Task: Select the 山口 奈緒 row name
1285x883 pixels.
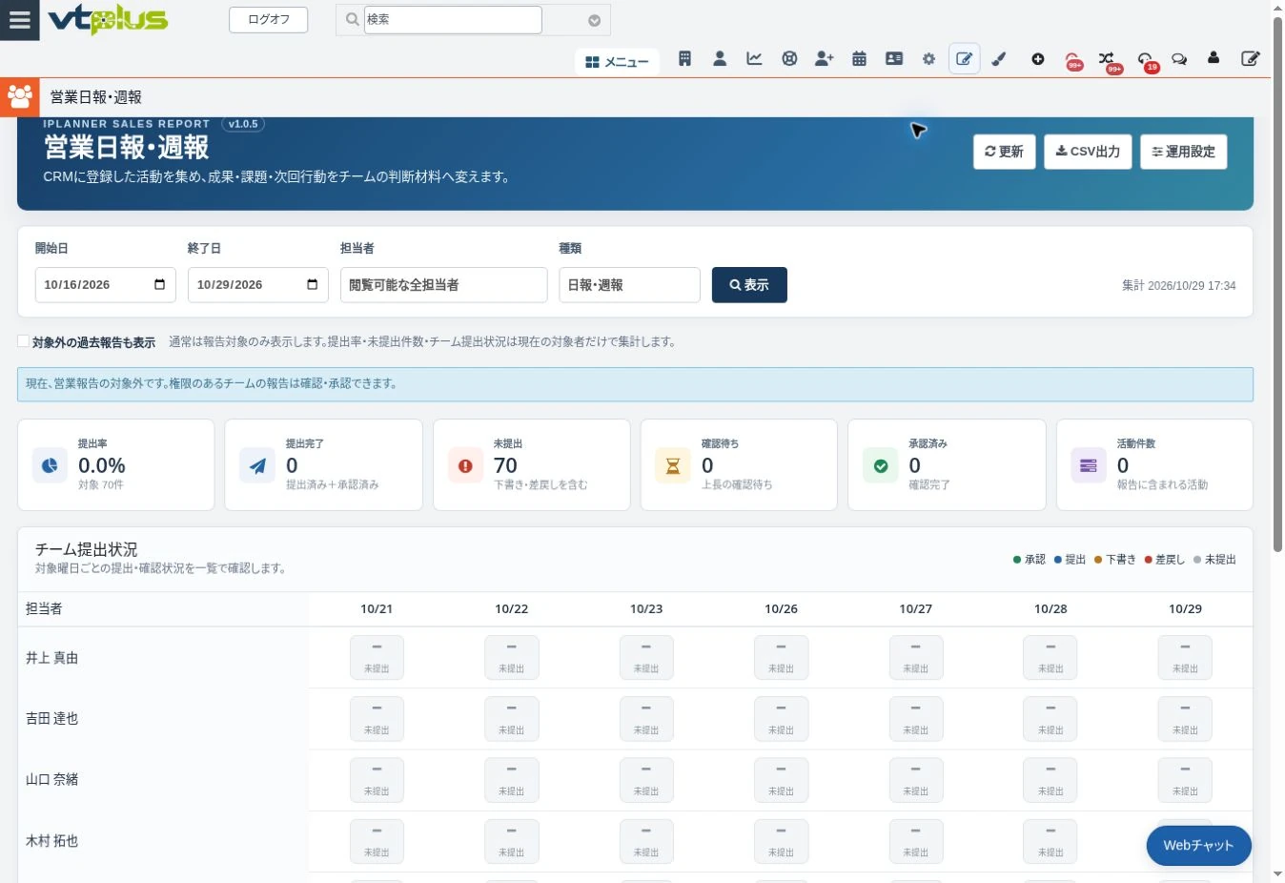Action: pyautogui.click(x=52, y=780)
